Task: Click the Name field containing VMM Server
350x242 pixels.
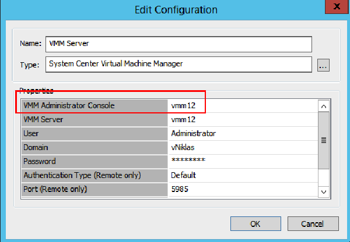Action: [178, 44]
